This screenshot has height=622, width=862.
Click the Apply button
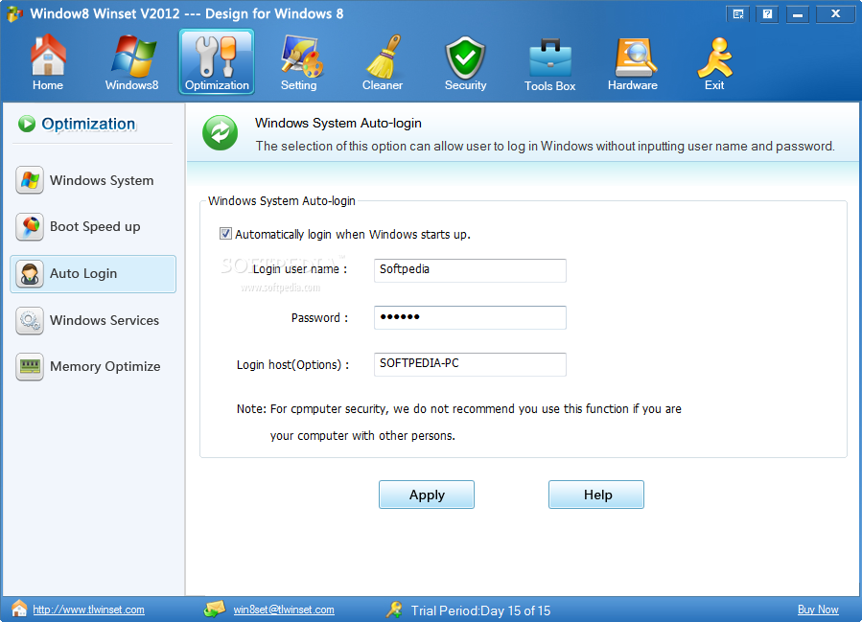click(427, 495)
